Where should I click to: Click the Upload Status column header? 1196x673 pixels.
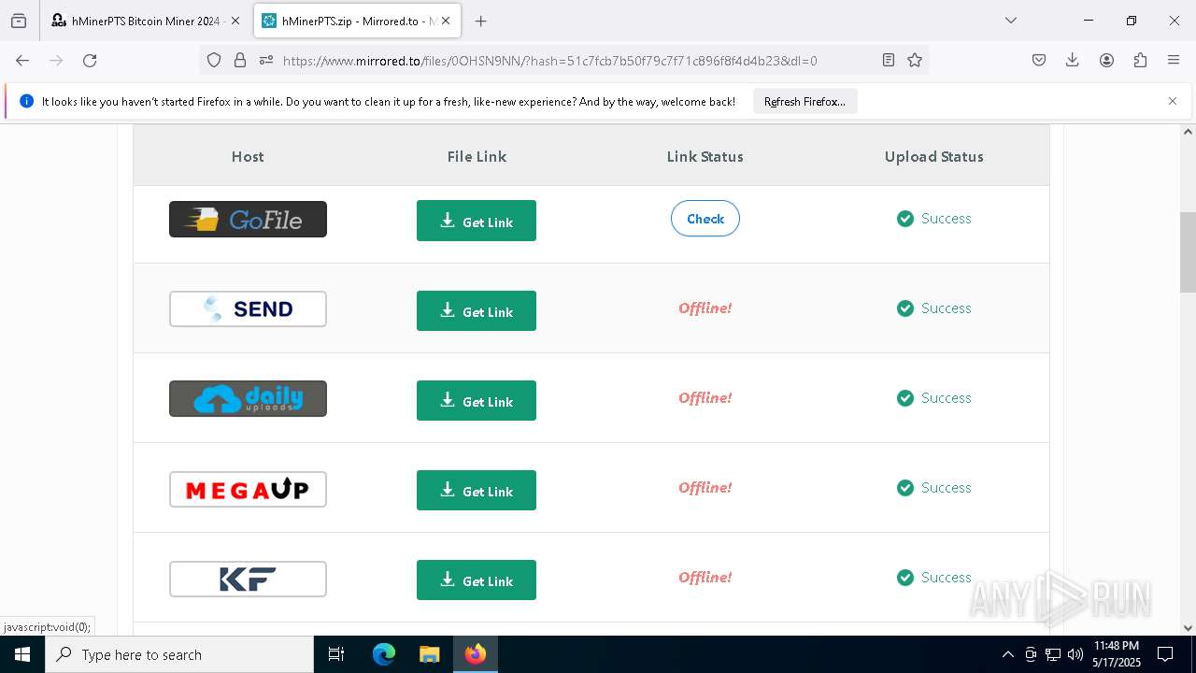click(934, 156)
